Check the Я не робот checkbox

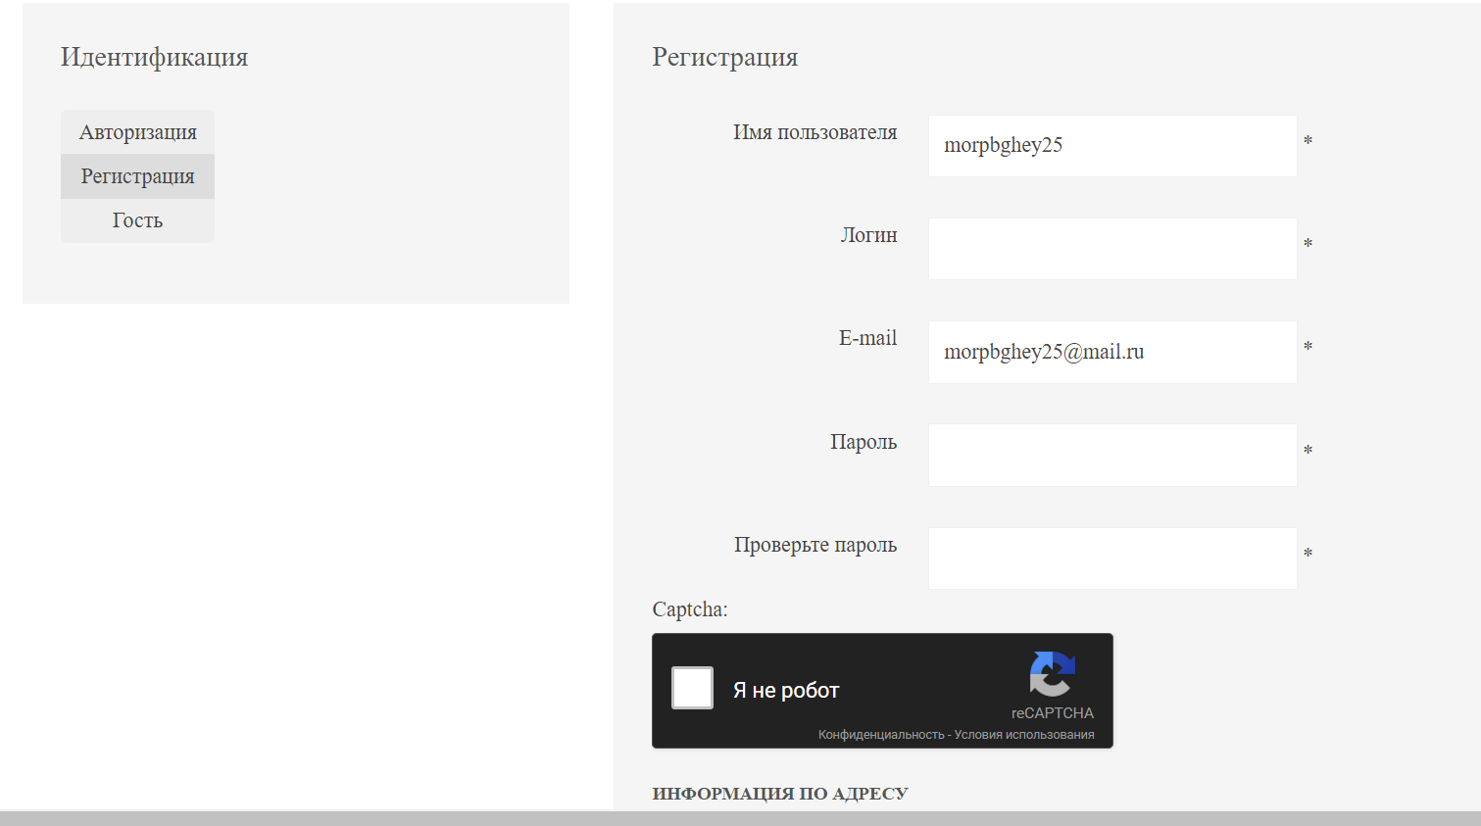point(692,688)
